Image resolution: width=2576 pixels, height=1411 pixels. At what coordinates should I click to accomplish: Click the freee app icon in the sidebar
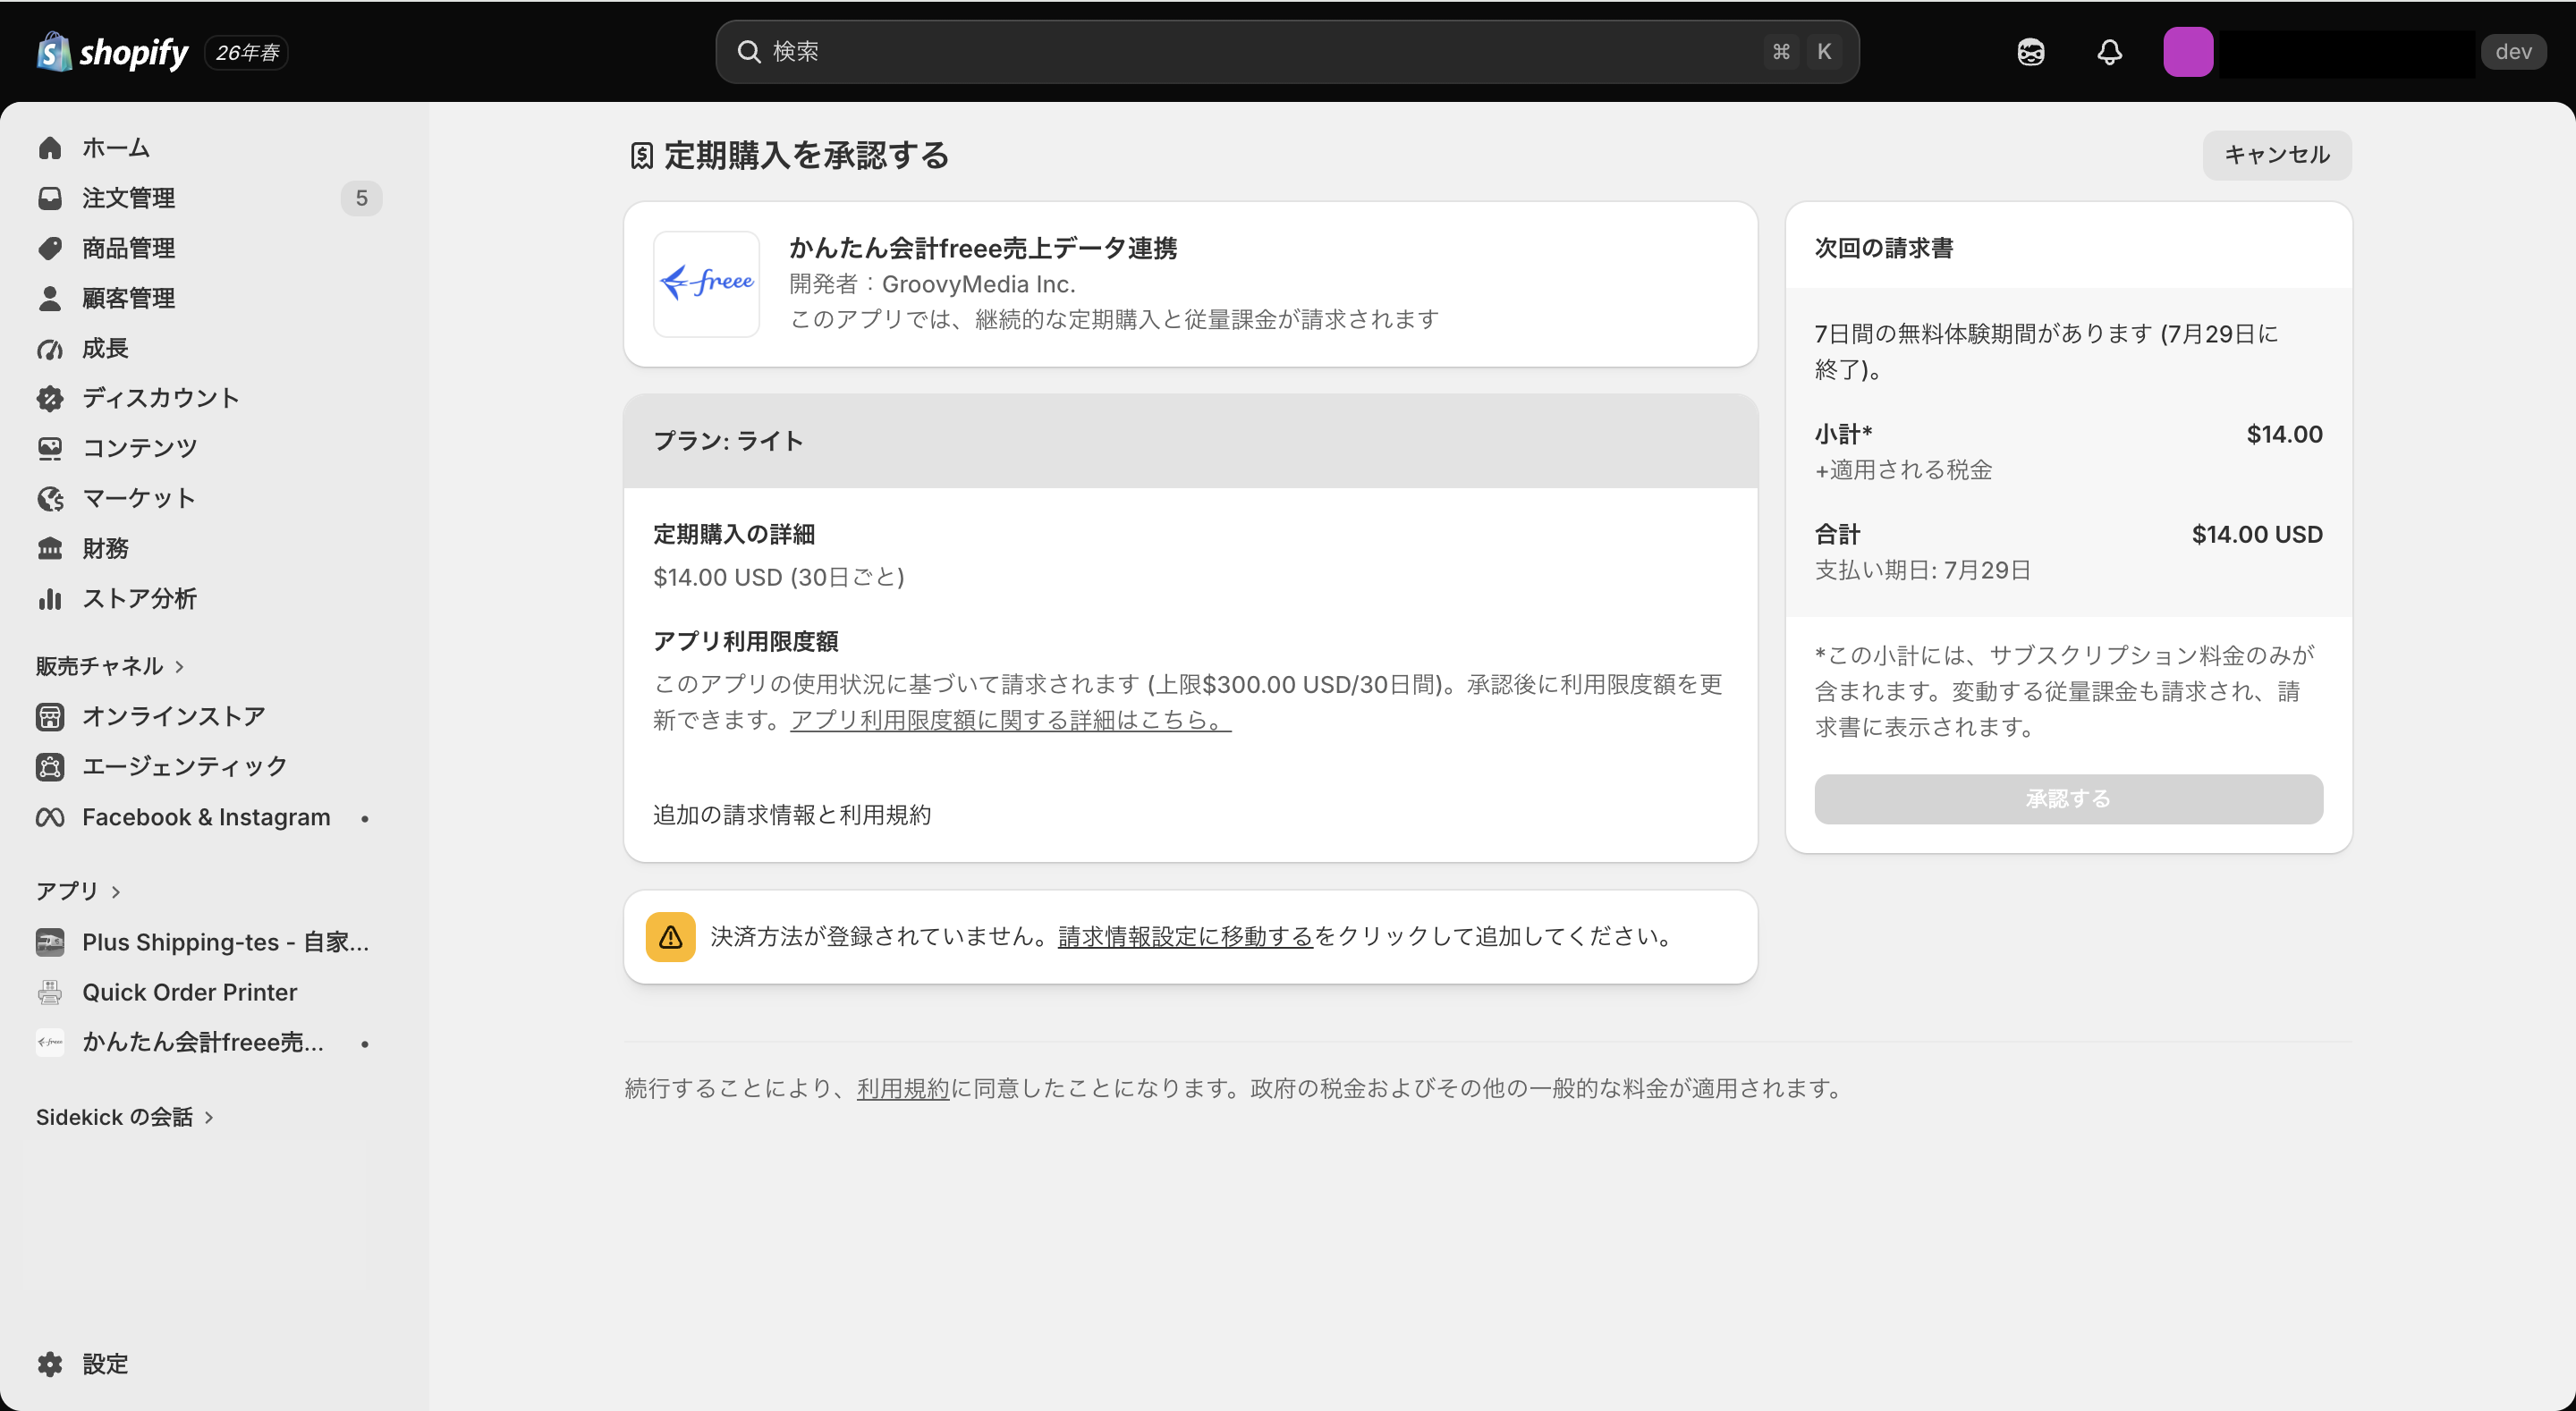(50, 1042)
